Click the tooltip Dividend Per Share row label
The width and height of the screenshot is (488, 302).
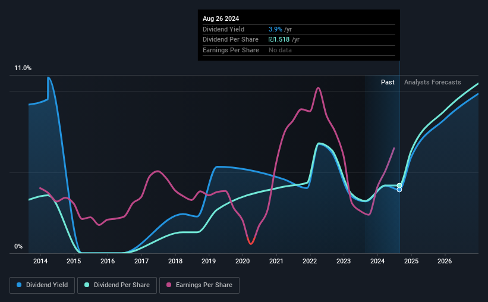(230, 40)
